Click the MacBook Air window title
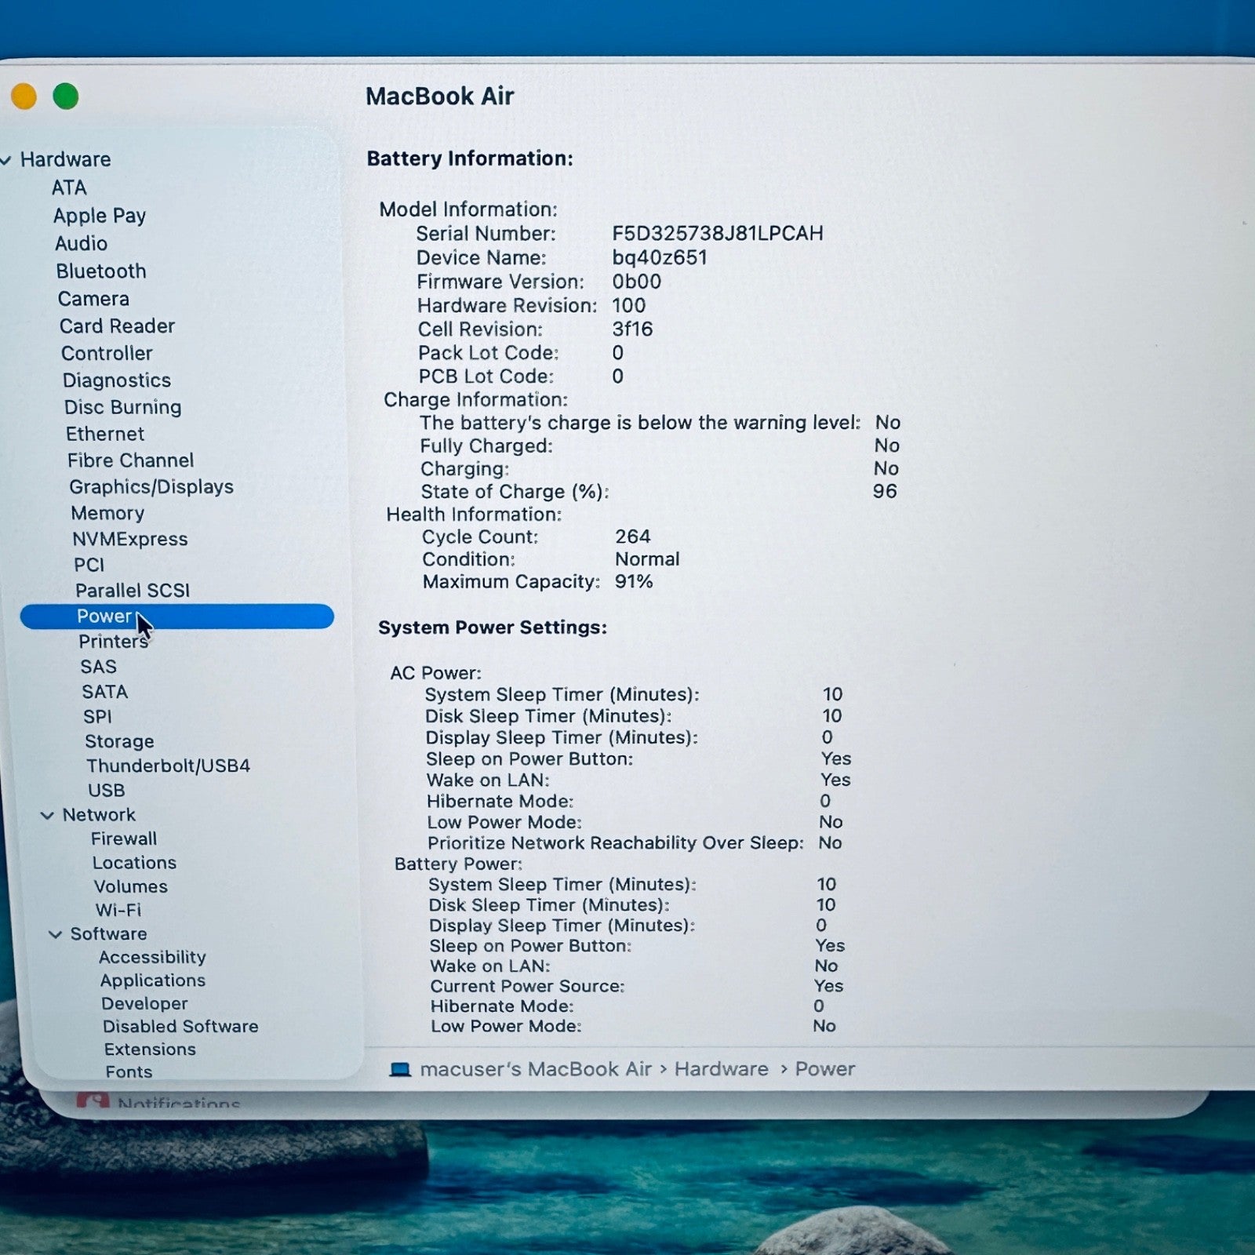The image size is (1255, 1255). click(439, 96)
